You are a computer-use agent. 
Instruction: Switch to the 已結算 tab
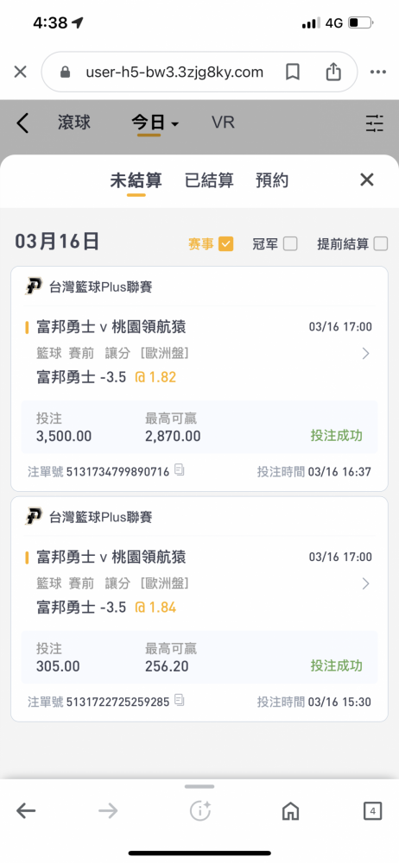tap(209, 180)
